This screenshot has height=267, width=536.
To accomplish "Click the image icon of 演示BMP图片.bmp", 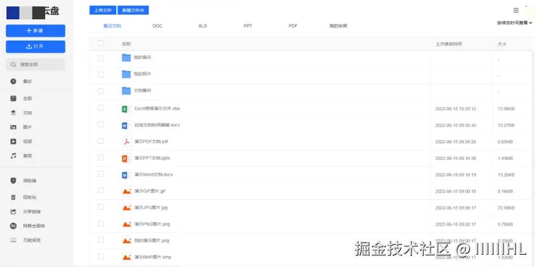I will (127, 257).
